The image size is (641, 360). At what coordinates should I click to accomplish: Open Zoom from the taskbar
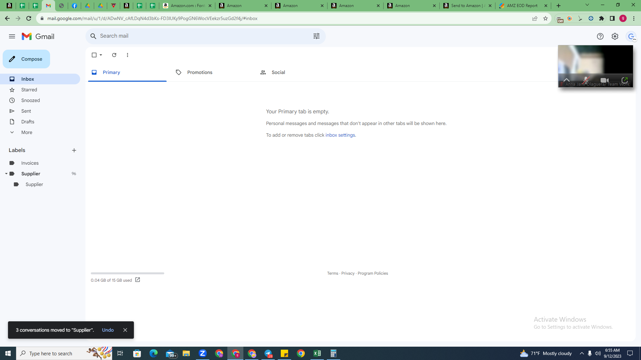pos(203,353)
